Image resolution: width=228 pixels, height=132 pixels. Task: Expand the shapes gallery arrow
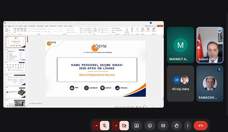point(92,30)
